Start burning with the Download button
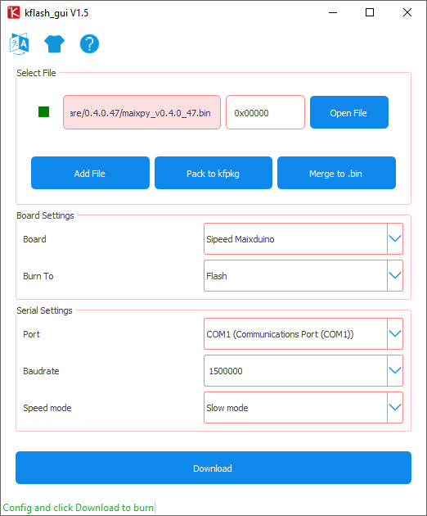Viewport: 427px width, 516px height. pyautogui.click(x=213, y=468)
